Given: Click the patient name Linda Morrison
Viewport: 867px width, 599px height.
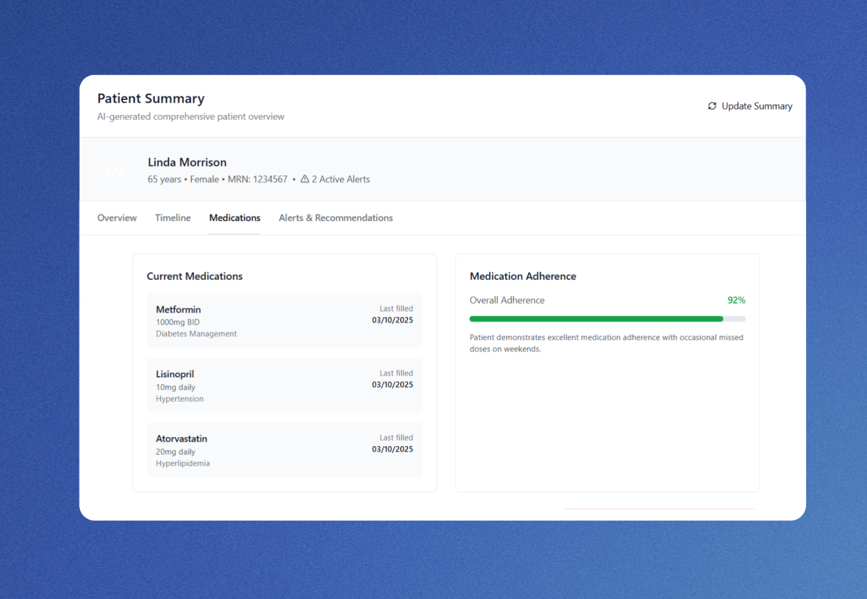Looking at the screenshot, I should [x=187, y=162].
